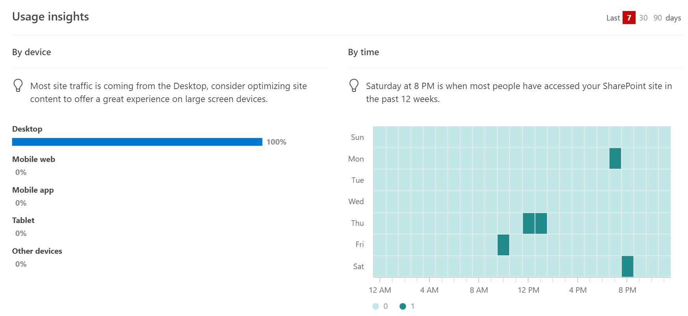Viewport: 688px width, 316px height.
Task: Click the Usage insights heading
Action: pyautogui.click(x=50, y=17)
